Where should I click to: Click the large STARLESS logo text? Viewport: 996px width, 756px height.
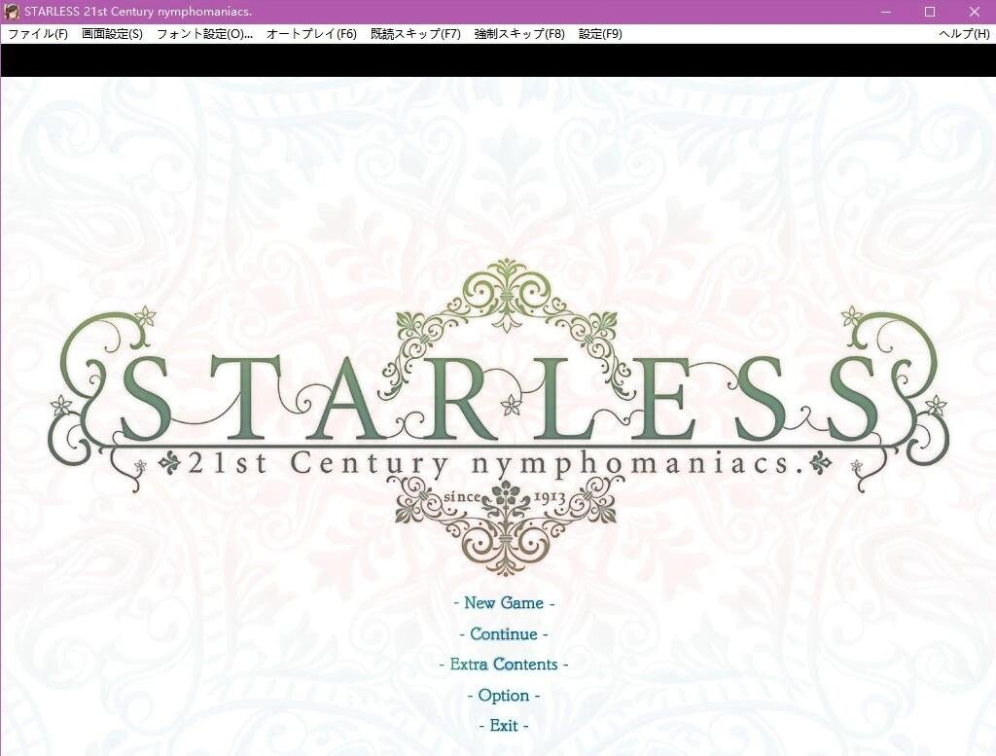coord(500,399)
